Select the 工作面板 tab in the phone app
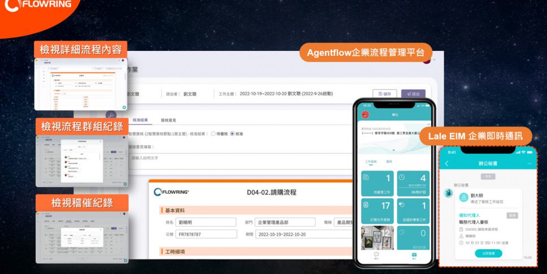547x274 pixels. [x=370, y=162]
